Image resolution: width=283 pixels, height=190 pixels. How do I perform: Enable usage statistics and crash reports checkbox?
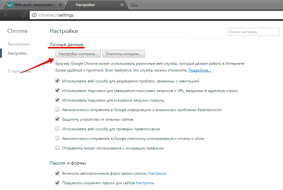[57, 138]
